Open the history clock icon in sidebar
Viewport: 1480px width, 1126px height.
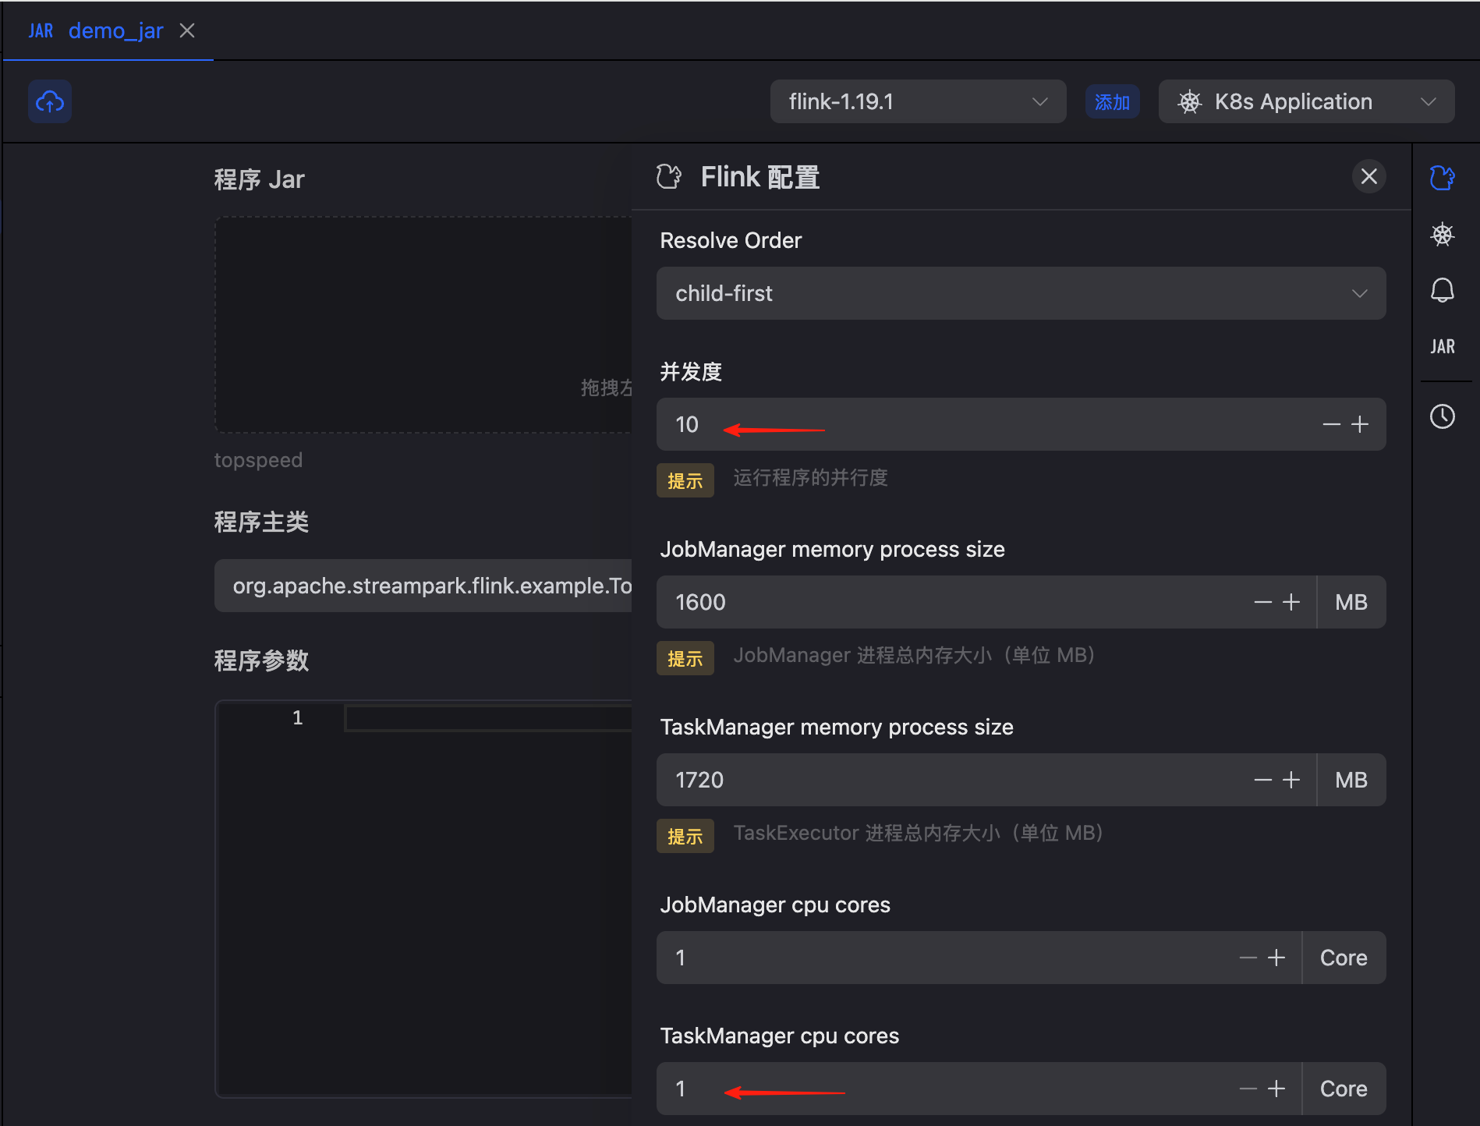(x=1442, y=416)
